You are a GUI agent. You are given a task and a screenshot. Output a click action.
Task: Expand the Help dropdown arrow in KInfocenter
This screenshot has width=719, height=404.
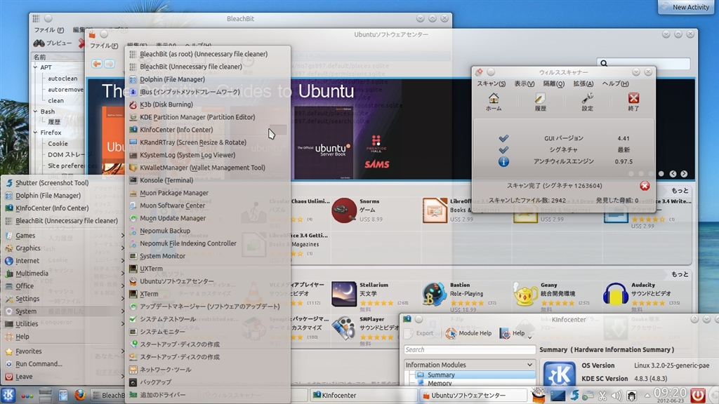530,335
